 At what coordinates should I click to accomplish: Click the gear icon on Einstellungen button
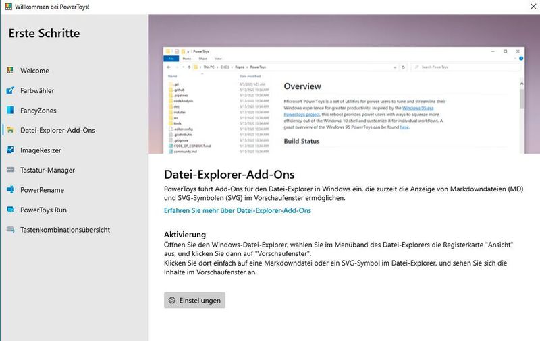pos(172,300)
